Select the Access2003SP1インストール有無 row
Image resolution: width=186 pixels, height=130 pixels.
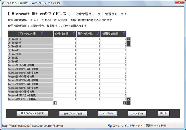(67, 88)
